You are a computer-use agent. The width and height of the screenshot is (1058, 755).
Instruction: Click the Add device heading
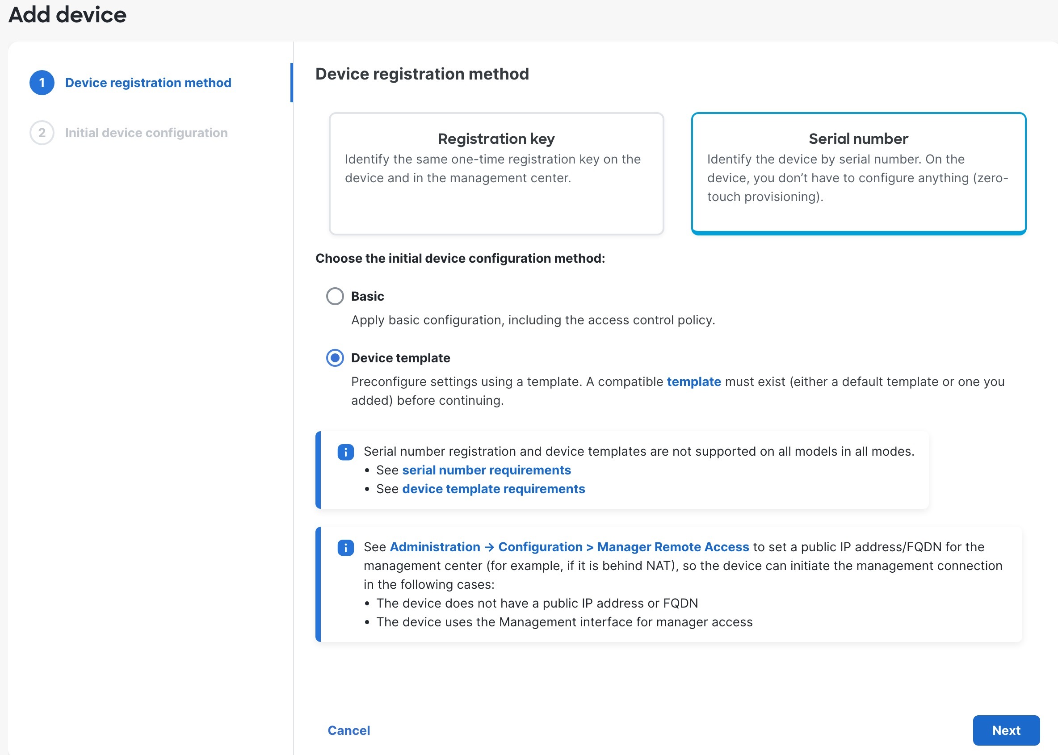pyautogui.click(x=68, y=15)
